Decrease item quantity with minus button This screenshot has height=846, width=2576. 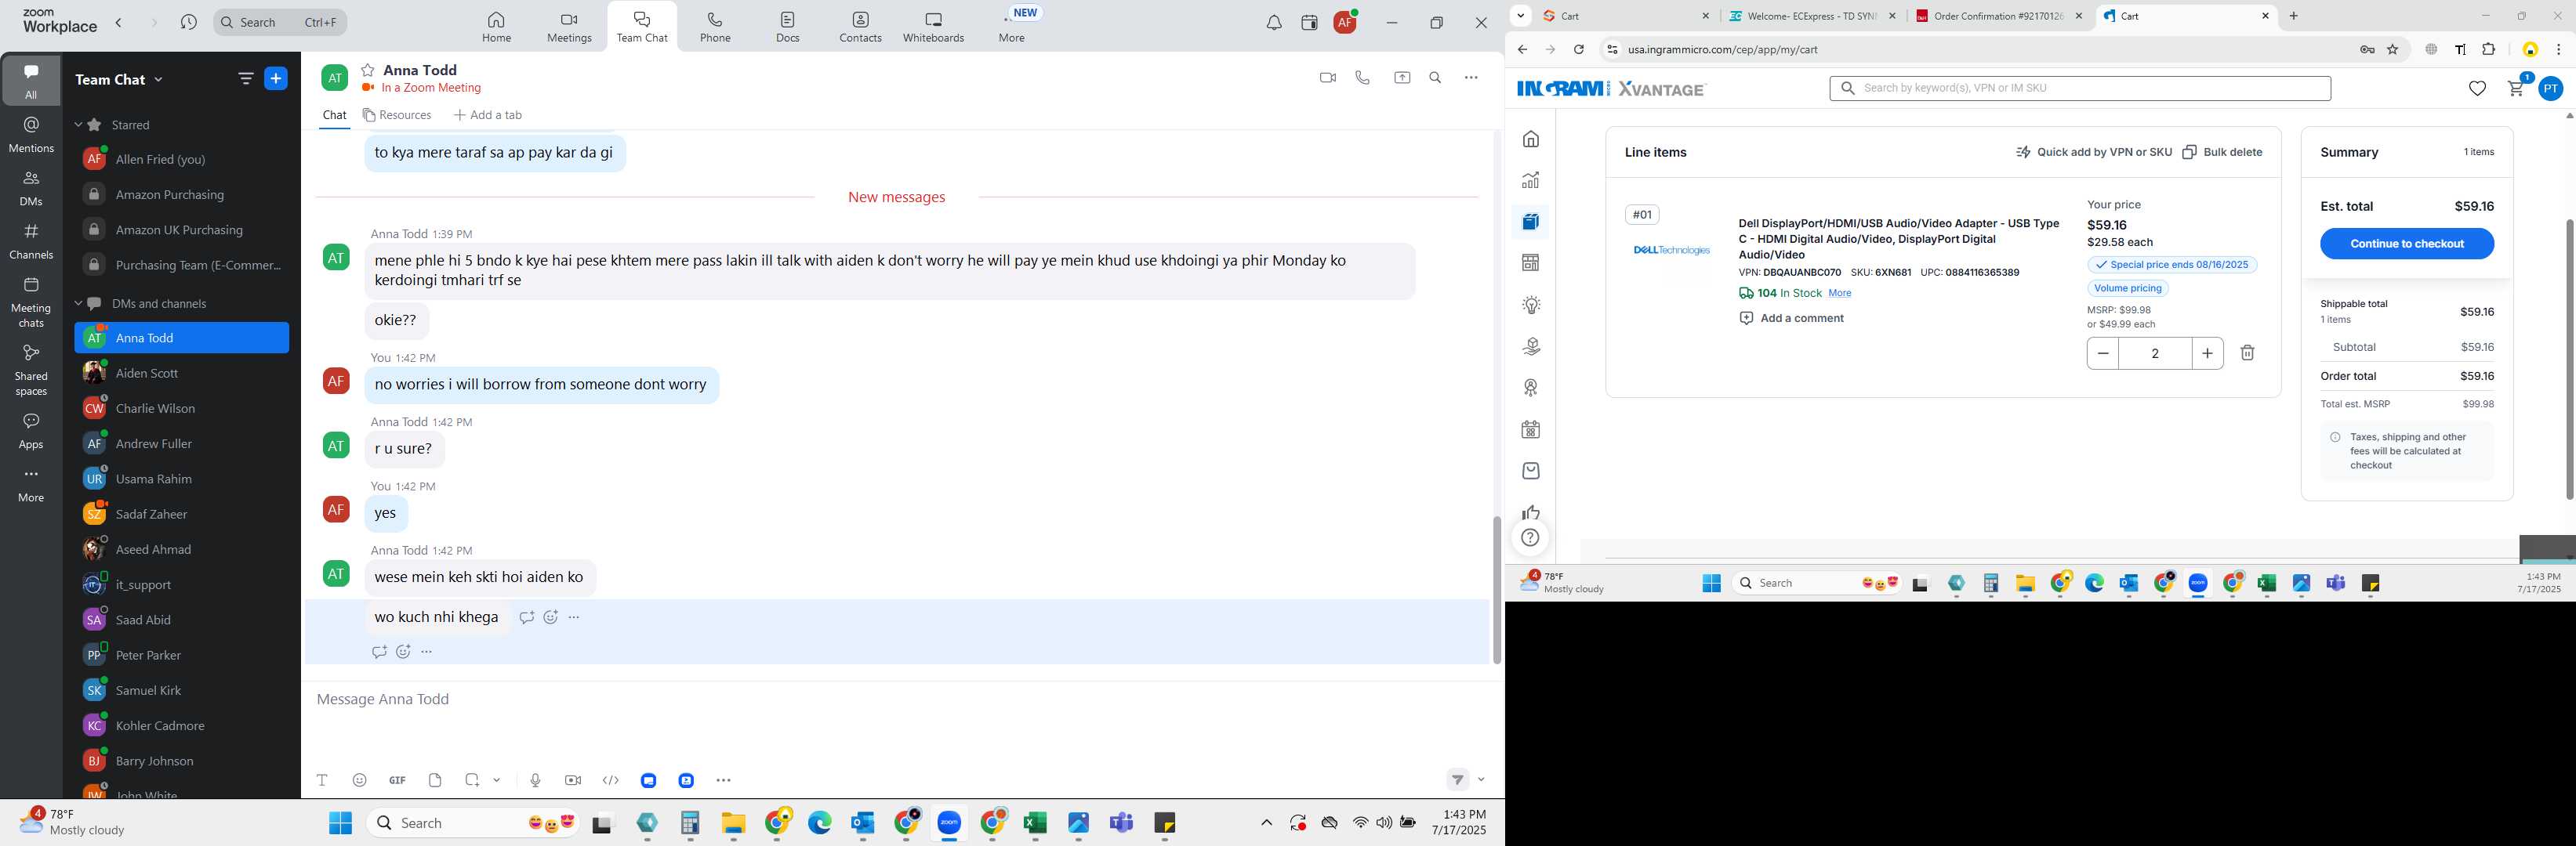tap(2102, 352)
